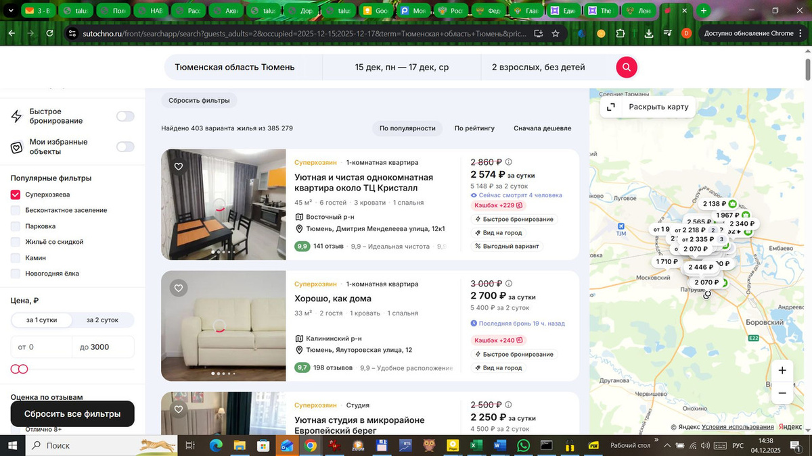The width and height of the screenshot is (812, 456).
Task: Toggle Мои избранные объекты switch
Action: click(x=125, y=147)
